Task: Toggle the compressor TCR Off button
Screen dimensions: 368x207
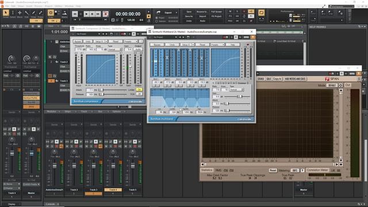Action: [x=139, y=94]
